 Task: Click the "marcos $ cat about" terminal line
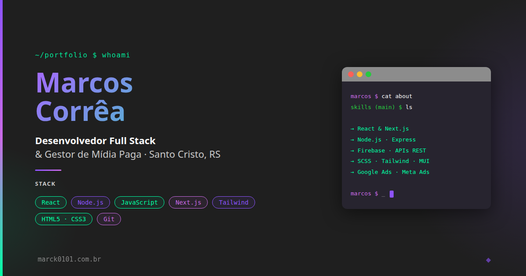coord(381,96)
